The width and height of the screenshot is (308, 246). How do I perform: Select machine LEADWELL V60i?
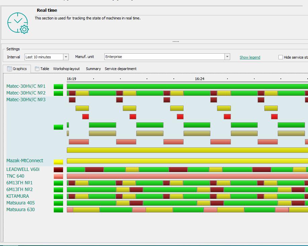click(23, 170)
